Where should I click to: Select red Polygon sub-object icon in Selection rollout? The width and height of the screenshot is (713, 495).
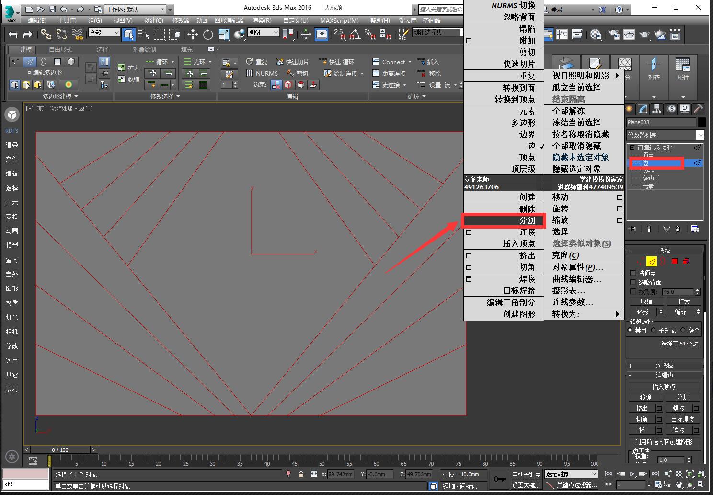coord(675,261)
